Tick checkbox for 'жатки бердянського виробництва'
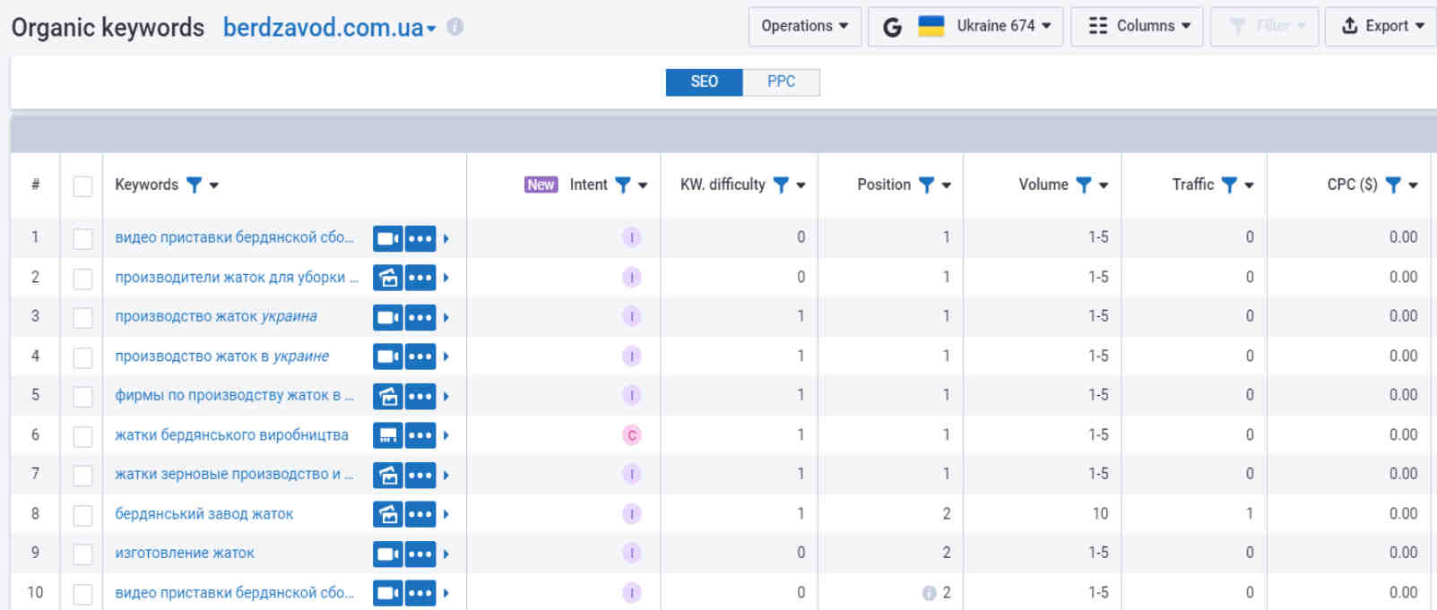 pyautogui.click(x=82, y=436)
